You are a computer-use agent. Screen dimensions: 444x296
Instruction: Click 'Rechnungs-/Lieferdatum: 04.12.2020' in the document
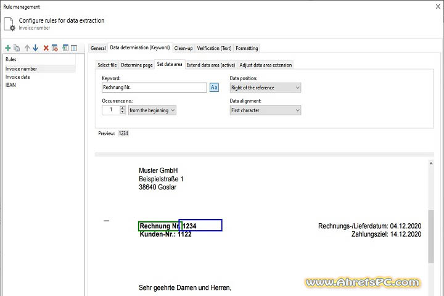(369, 226)
